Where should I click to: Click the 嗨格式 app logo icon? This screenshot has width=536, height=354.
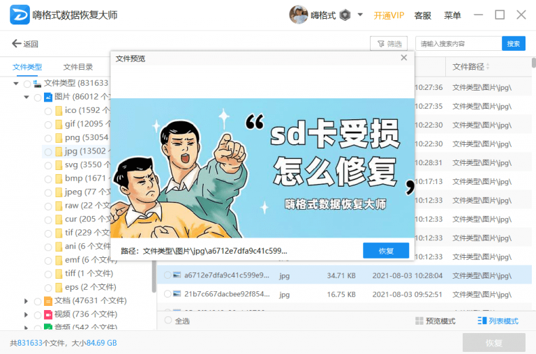click(20, 15)
